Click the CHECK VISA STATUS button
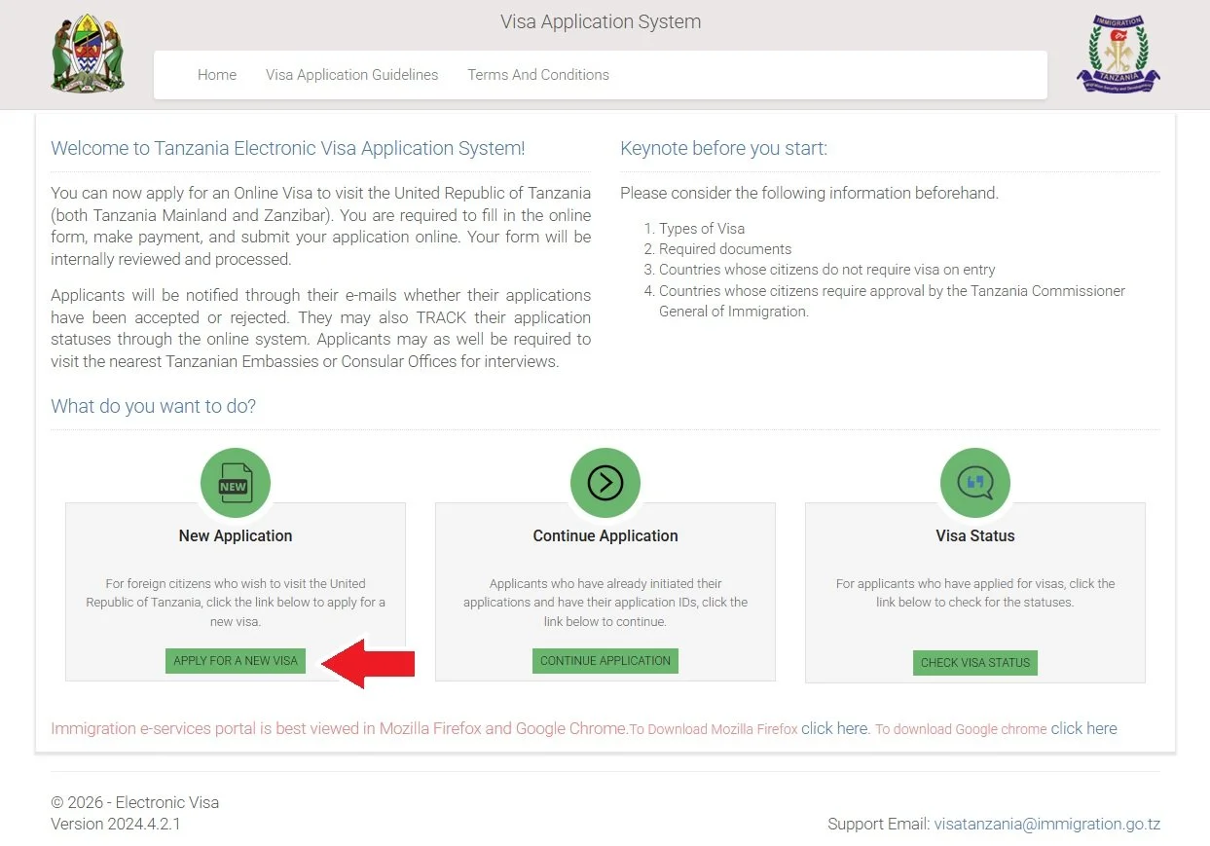 click(975, 663)
